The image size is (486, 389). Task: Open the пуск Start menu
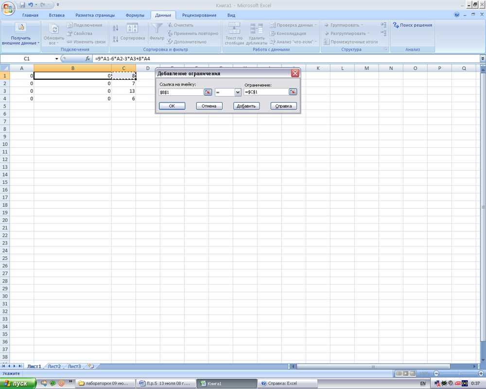17,383
